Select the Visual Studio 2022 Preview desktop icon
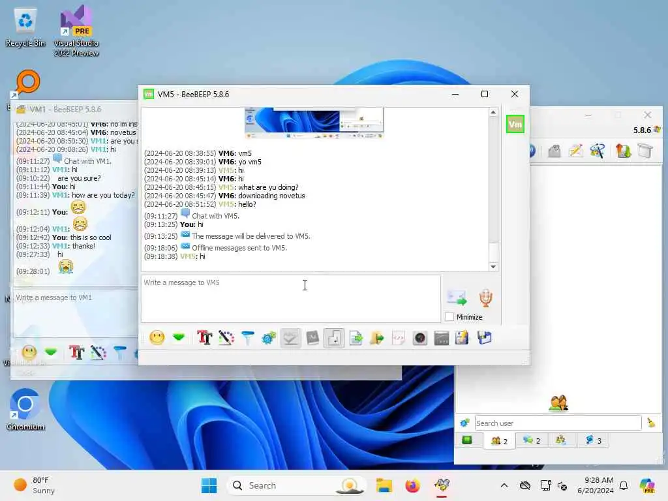This screenshot has width=668, height=501. tap(76, 31)
